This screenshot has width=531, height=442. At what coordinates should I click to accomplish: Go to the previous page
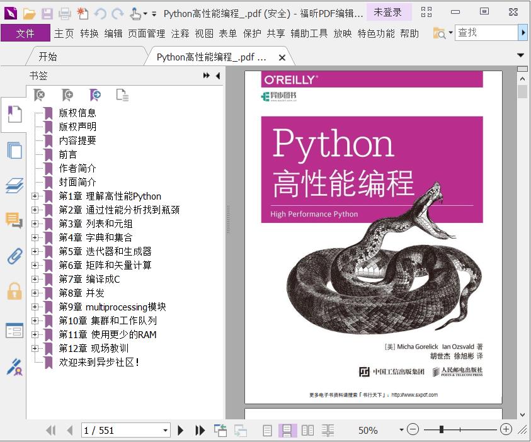(x=70, y=430)
